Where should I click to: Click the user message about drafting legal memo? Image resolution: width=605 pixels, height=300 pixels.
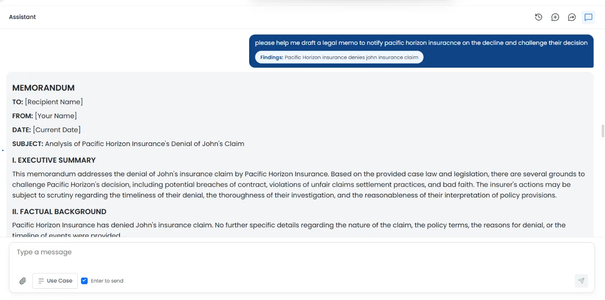pyautogui.click(x=421, y=43)
